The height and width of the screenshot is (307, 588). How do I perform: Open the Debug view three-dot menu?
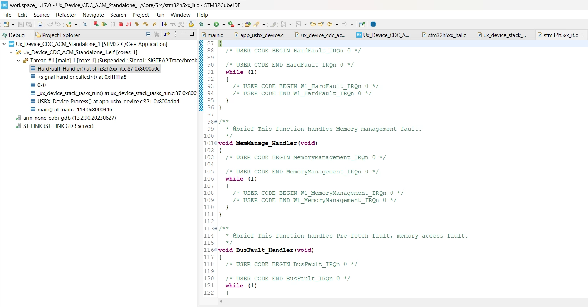click(175, 34)
